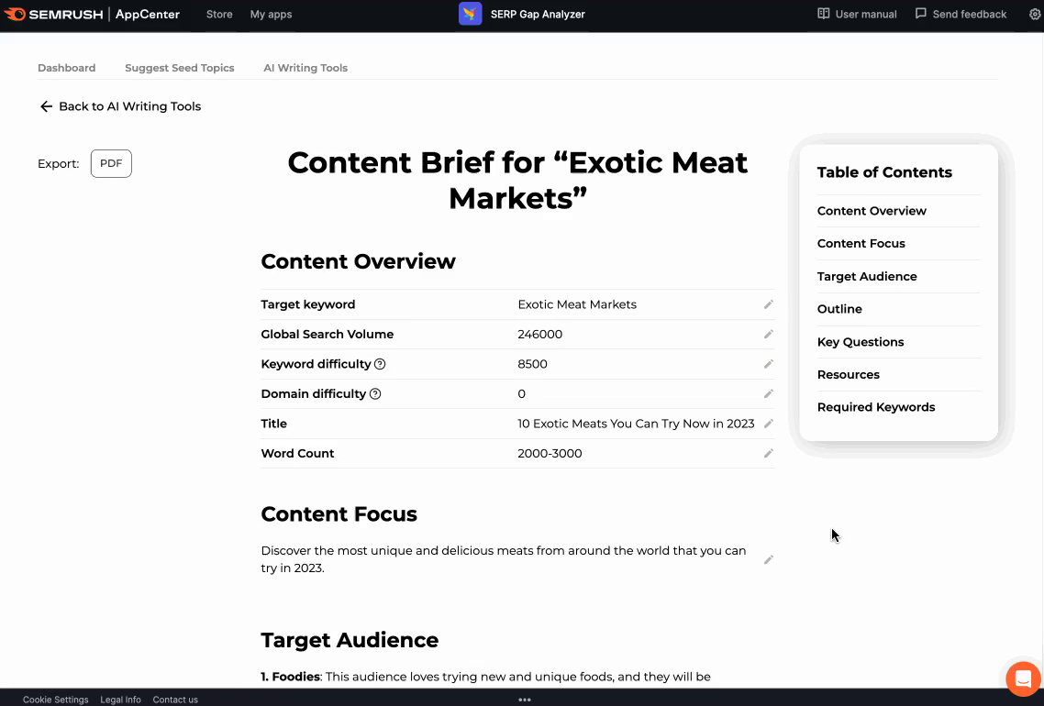This screenshot has height=706, width=1044.
Task: Jump to Content Focus in Table of Contents
Action: [861, 244]
